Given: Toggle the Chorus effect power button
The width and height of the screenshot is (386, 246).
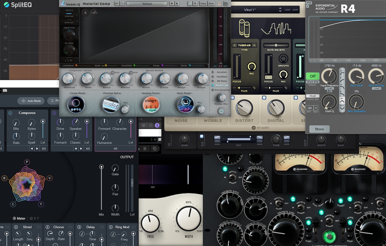Looking at the screenshot, I should [48, 227].
